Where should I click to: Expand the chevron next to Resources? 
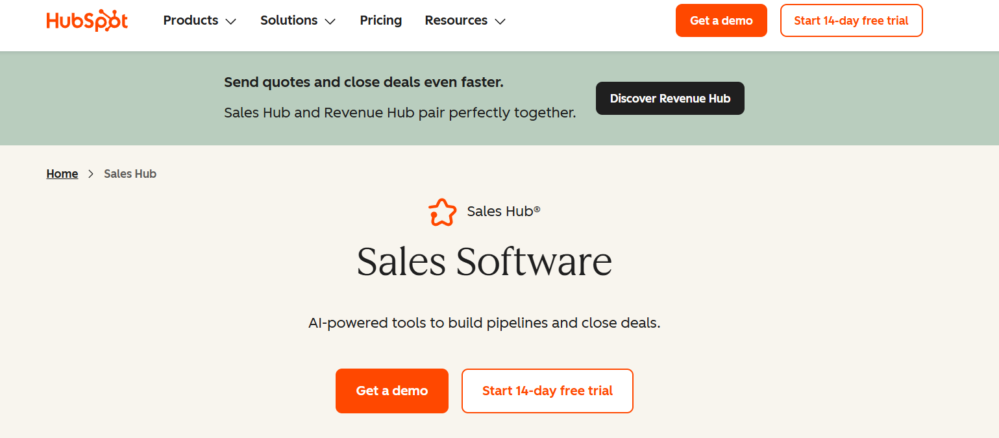(500, 21)
